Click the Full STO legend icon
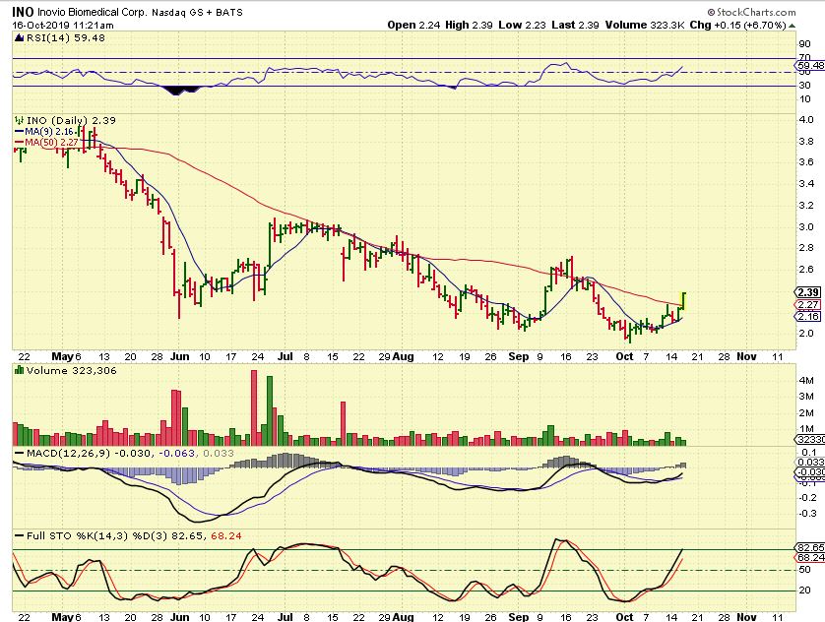 (17, 534)
